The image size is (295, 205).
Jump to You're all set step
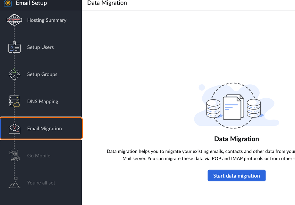(41, 183)
